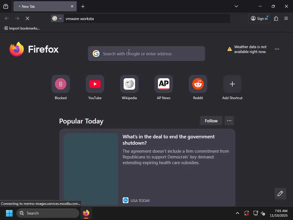Click the Follow button for Popular Today

tap(211, 121)
